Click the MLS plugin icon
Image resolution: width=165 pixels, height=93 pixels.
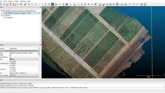coord(126,4)
